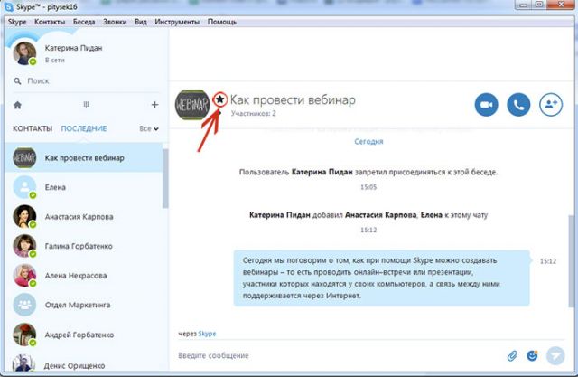Open the emoticon picker

pos(533,355)
